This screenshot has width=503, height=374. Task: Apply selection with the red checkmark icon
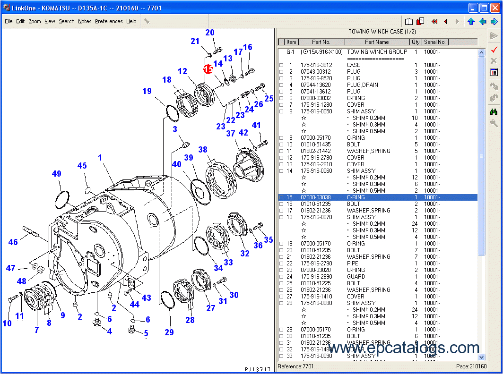[x=494, y=49]
